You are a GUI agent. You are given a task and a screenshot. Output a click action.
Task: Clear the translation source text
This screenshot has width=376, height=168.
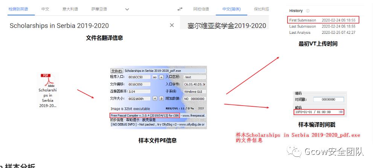point(172,25)
